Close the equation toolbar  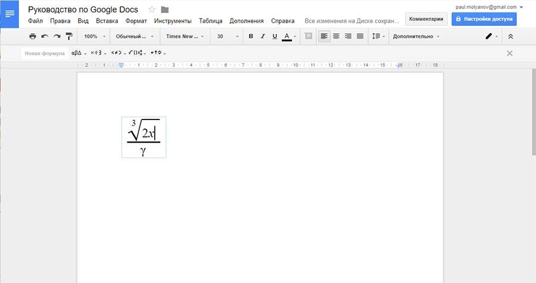pos(509,54)
